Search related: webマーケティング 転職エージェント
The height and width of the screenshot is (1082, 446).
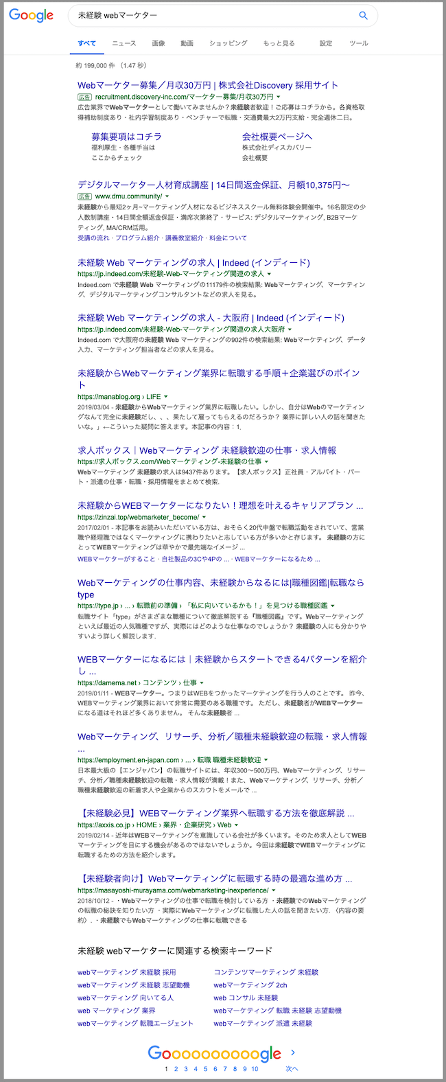(x=135, y=1023)
